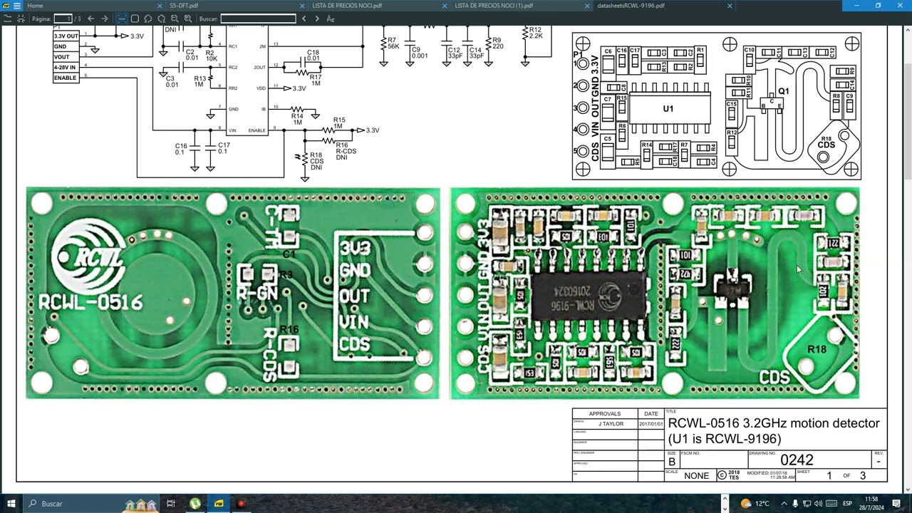912x513 pixels.
Task: Rotate the page counterclockwise
Action: 147,19
